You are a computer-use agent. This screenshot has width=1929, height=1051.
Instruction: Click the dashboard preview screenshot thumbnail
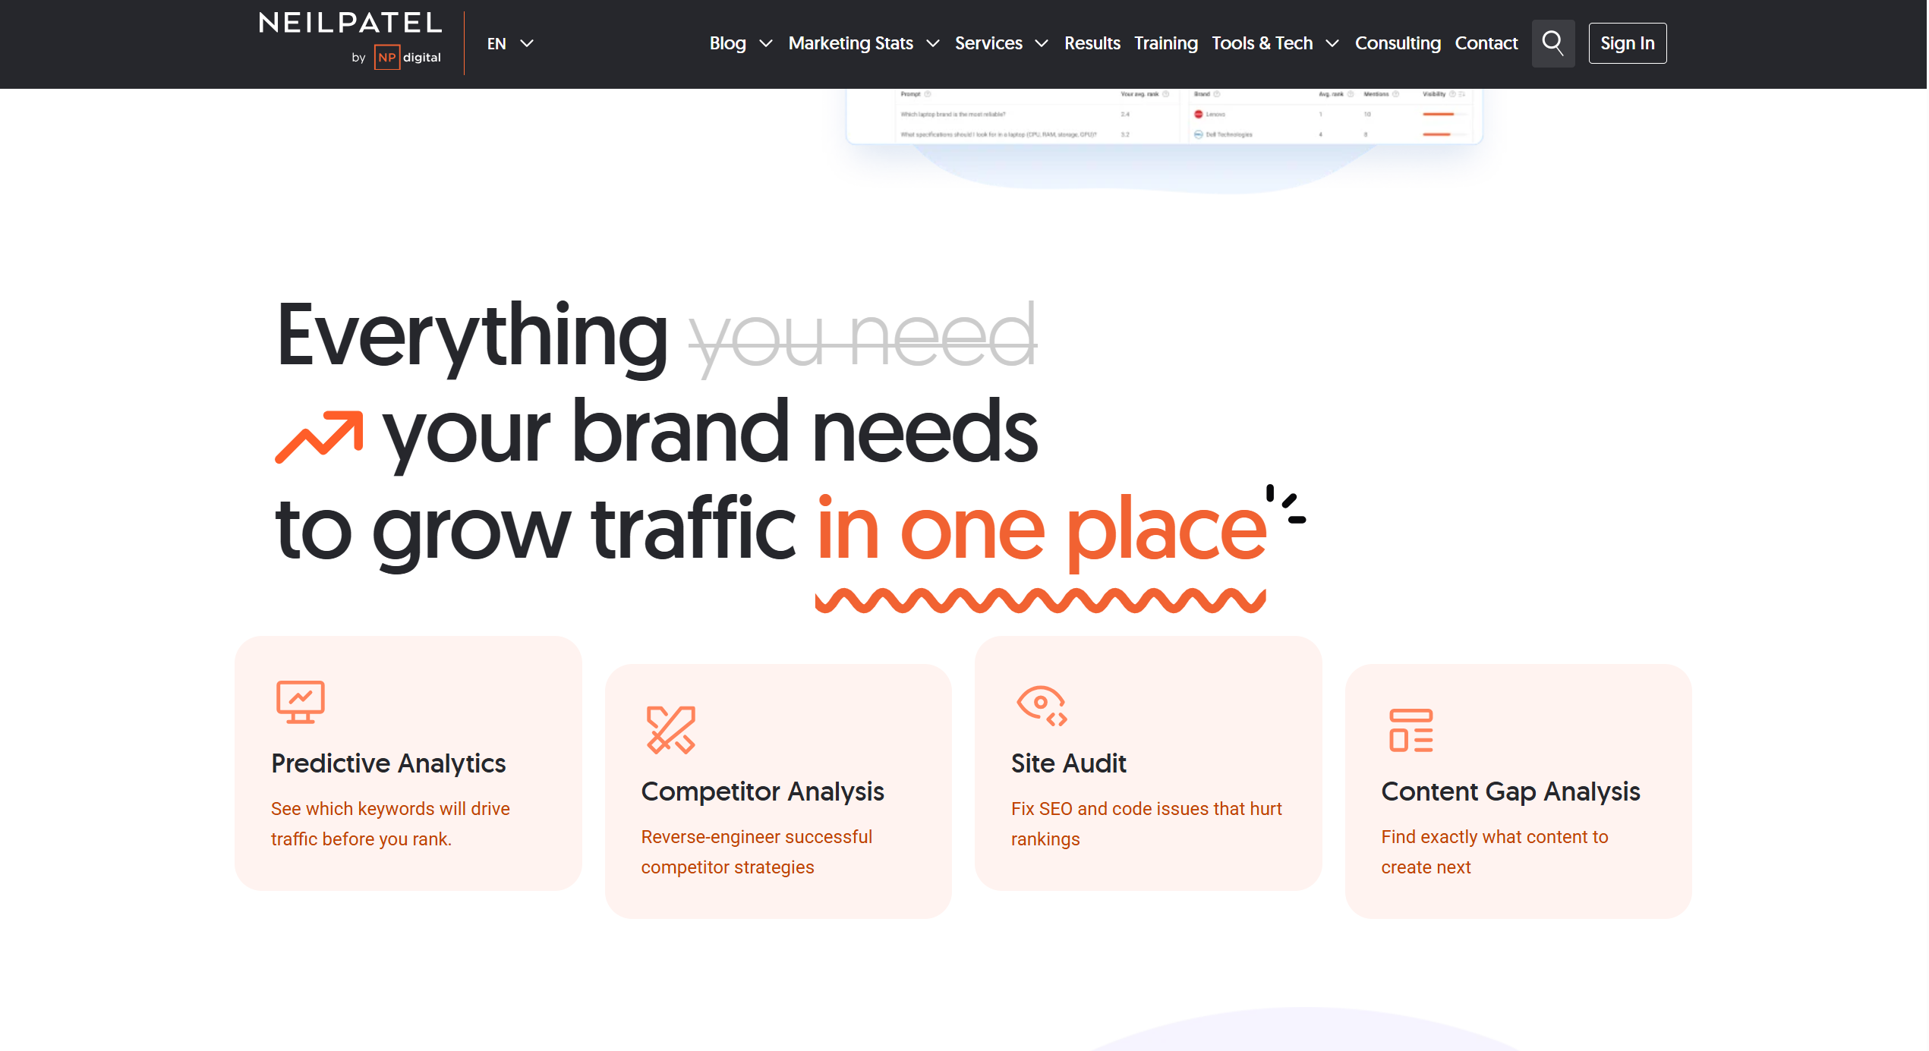(1165, 116)
